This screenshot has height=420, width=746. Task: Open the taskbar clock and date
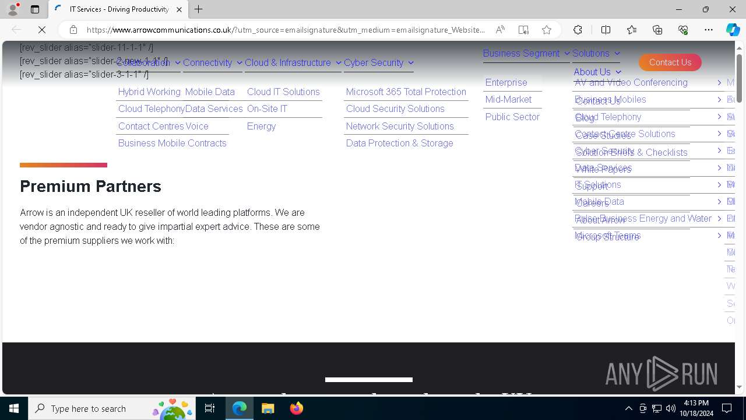(696, 408)
